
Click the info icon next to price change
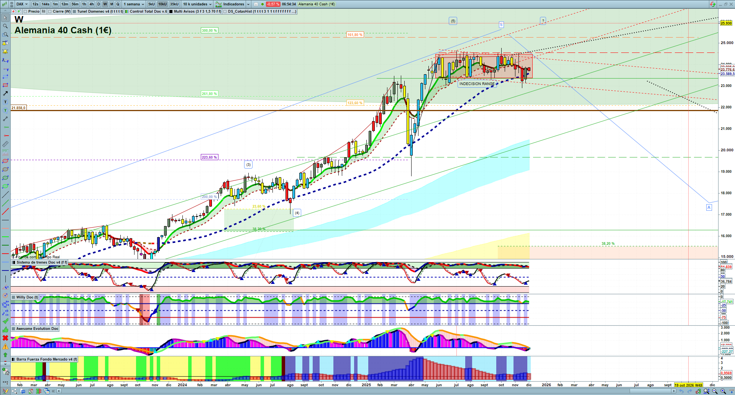(256, 4)
